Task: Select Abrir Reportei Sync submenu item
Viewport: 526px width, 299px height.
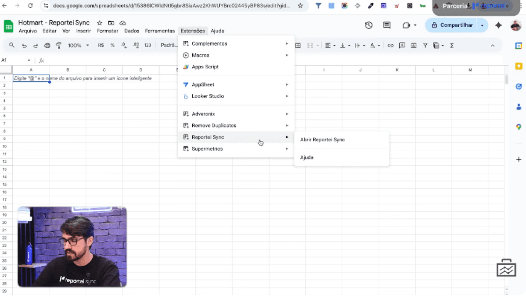Action: [x=322, y=140]
